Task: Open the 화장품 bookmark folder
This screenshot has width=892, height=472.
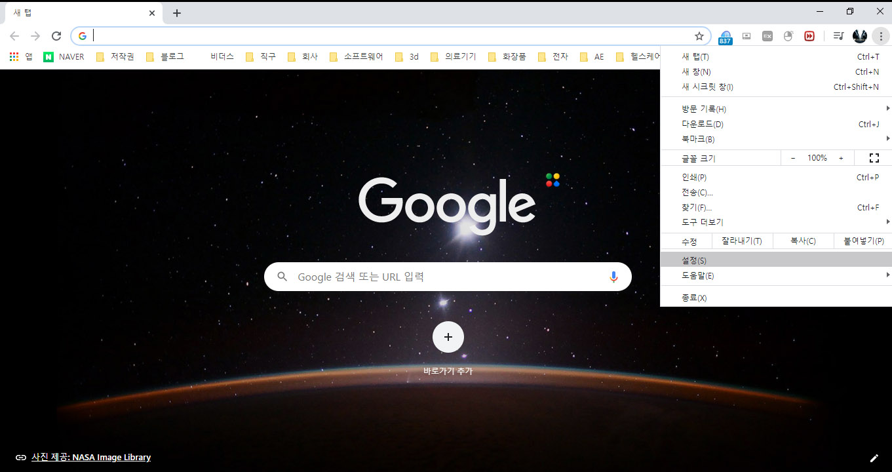Action: pyautogui.click(x=507, y=57)
